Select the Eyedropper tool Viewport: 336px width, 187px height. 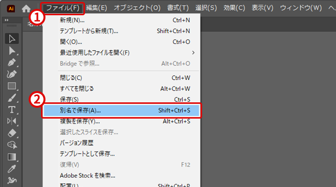[x=12, y=169]
